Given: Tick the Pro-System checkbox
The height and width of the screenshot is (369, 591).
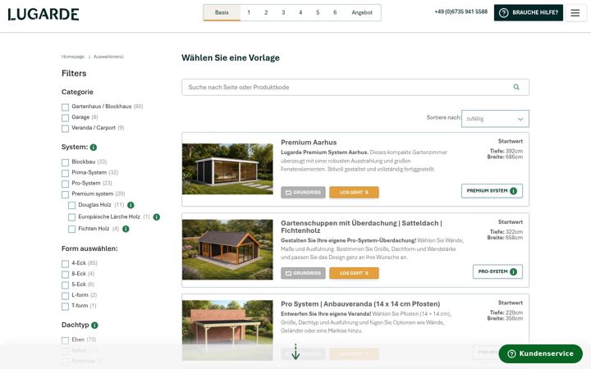Looking at the screenshot, I should 65,184.
